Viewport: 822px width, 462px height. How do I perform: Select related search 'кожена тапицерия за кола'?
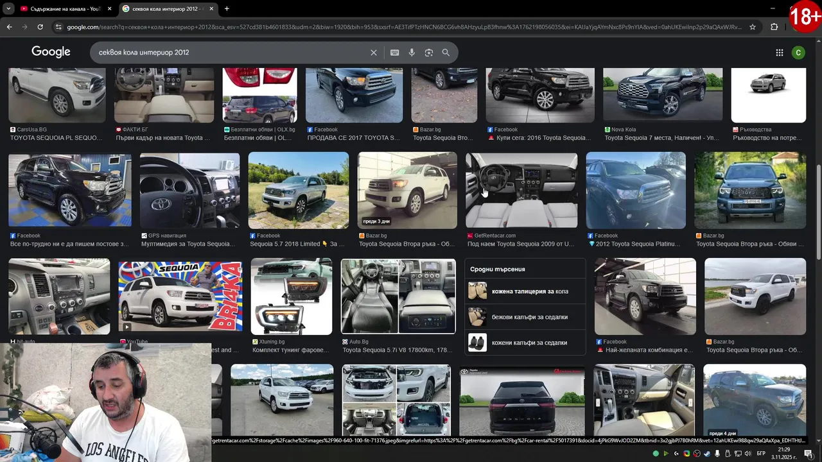pyautogui.click(x=525, y=291)
